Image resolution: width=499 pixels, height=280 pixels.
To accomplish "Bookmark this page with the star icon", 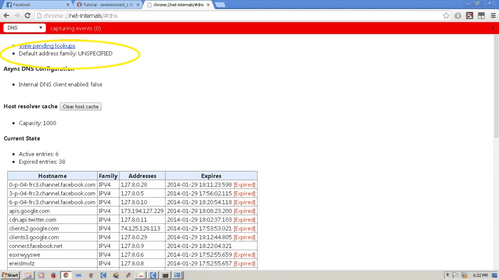I will pyautogui.click(x=446, y=15).
